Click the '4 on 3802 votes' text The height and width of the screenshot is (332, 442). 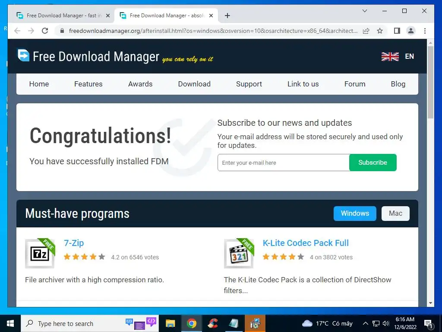331,257
